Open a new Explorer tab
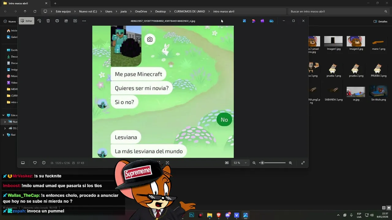Screen dimensions: 392x220 tap(55, 3)
